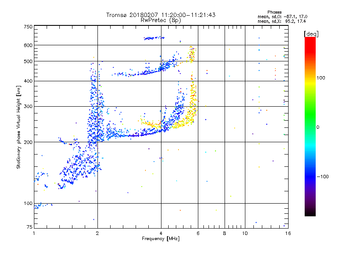Click the '[deg]' colorbar unit label
The width and height of the screenshot is (339, 254).
point(311,34)
